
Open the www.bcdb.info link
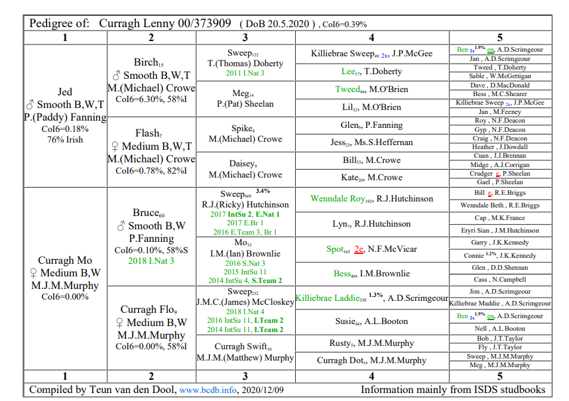[x=208, y=390]
